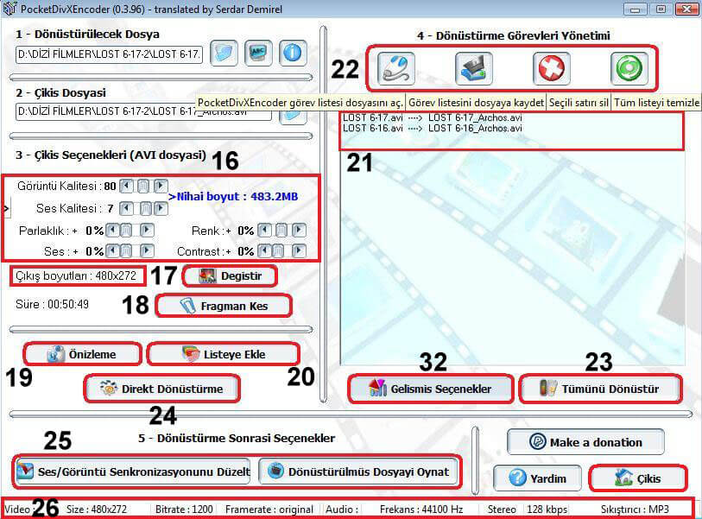Clear entire task list with green icon
Image resolution: width=702 pixels, height=519 pixels.
629,68
